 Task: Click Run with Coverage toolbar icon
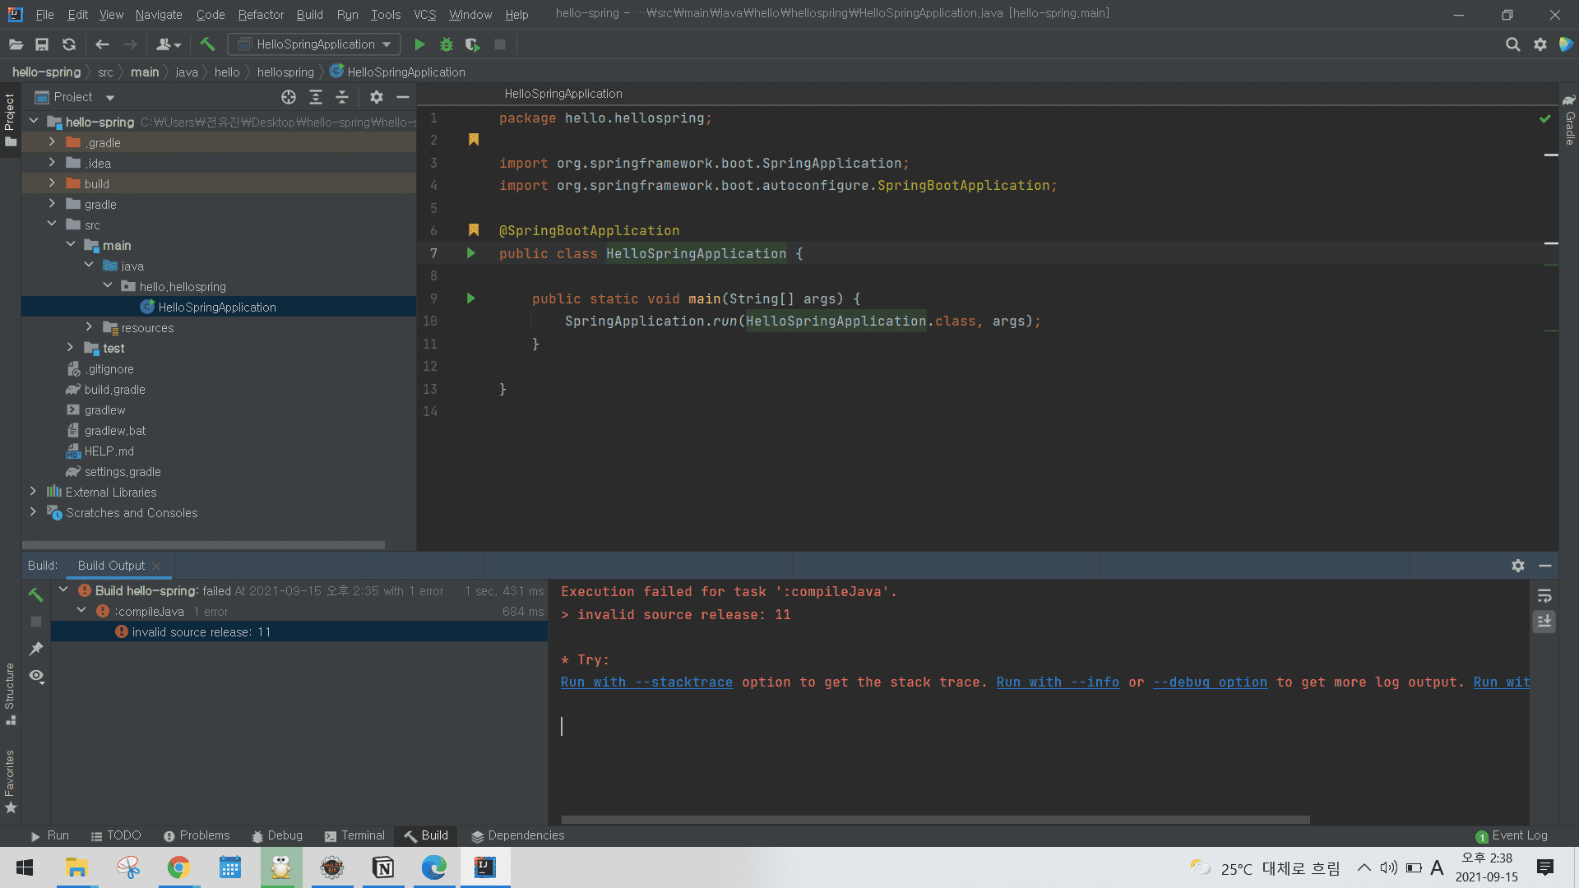pos(472,44)
